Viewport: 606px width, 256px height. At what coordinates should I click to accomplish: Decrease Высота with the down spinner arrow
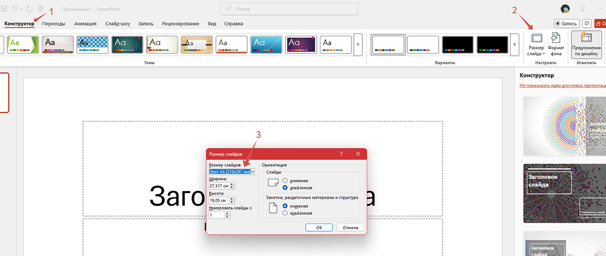coord(232,202)
